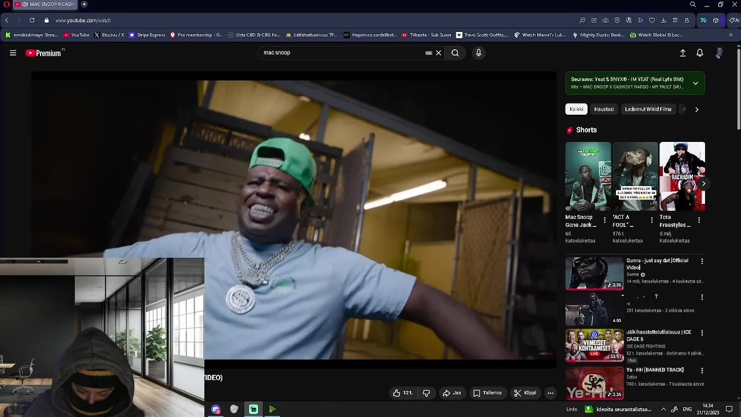
Task: Open Windows notification center icon
Action: [729, 409]
